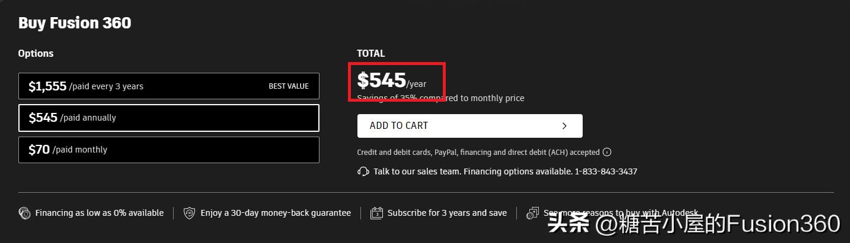Click the Buy Fusion 360 heading
Viewport: 850px width, 243px height.
pyautogui.click(x=75, y=23)
